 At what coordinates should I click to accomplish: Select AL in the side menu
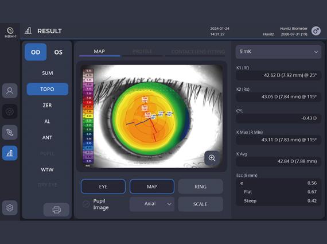tap(48, 121)
